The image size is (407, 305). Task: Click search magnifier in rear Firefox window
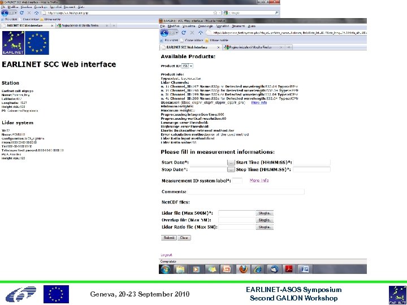(276, 12)
